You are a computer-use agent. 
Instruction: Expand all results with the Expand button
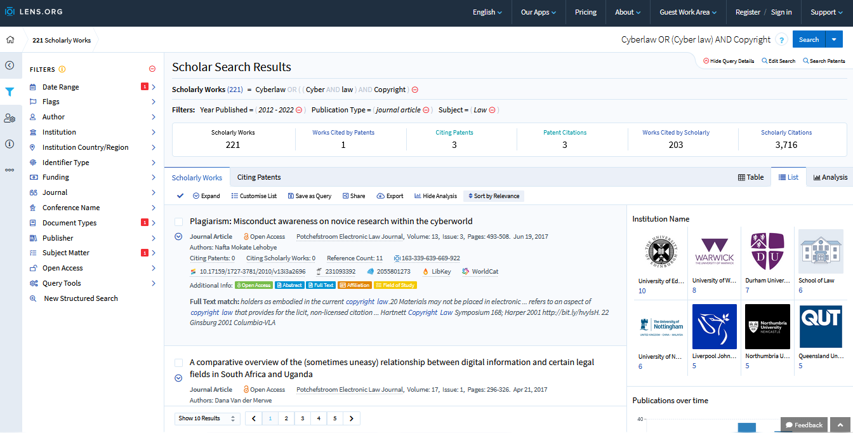point(206,196)
